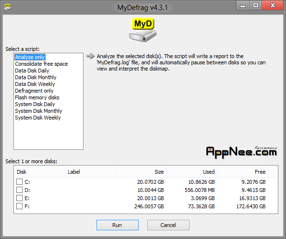This screenshot has width=286, height=239.
Task: Minimize the MyDefrag window
Action: [243, 5]
